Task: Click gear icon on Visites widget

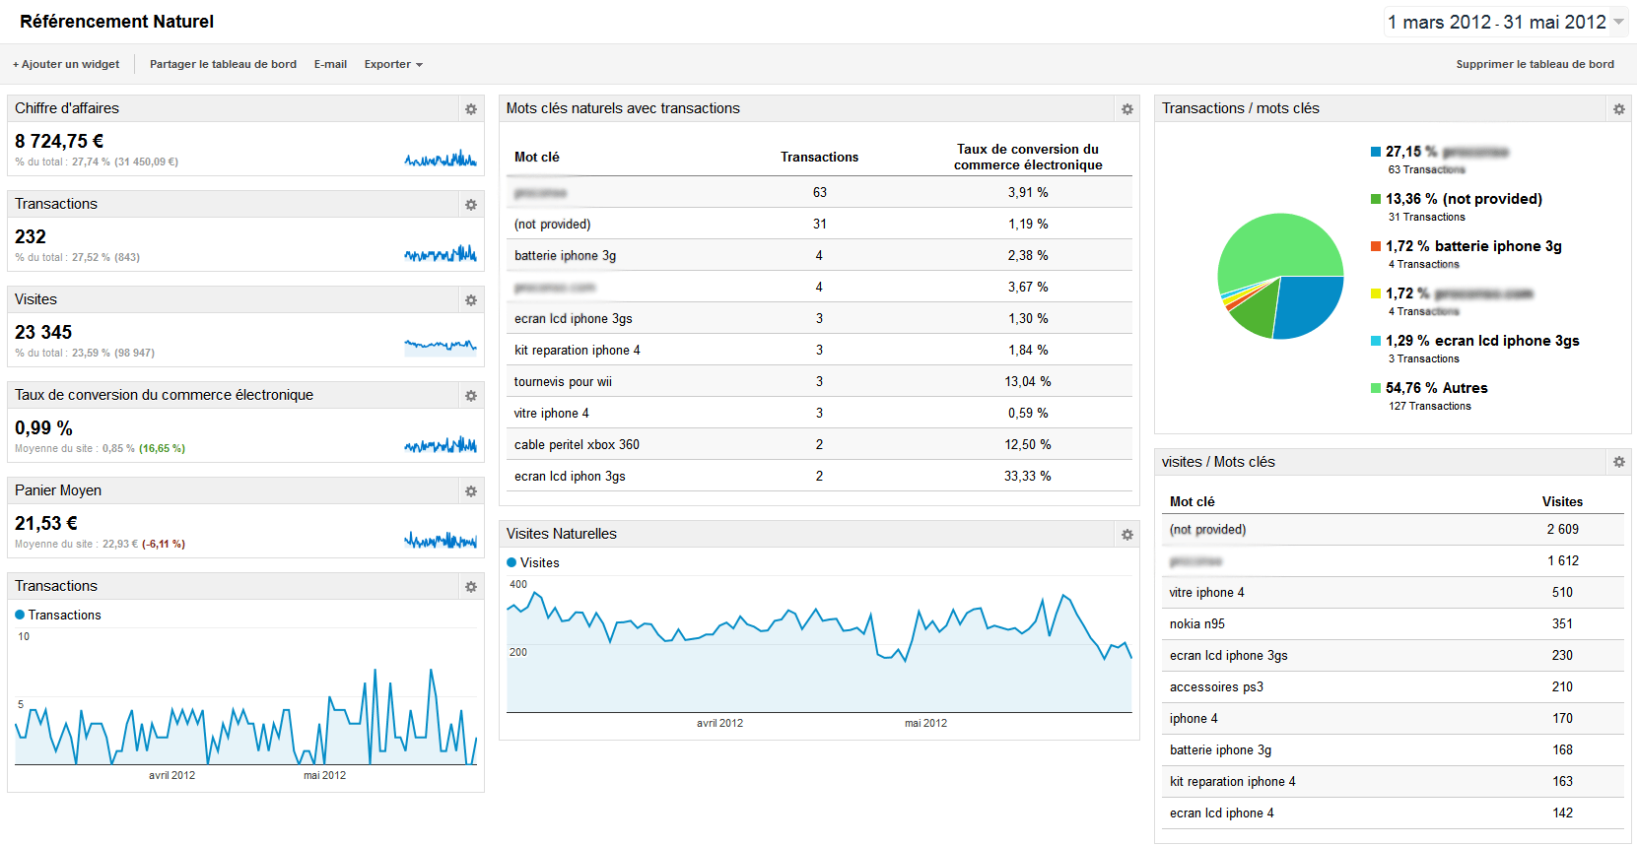Action: pos(471,300)
